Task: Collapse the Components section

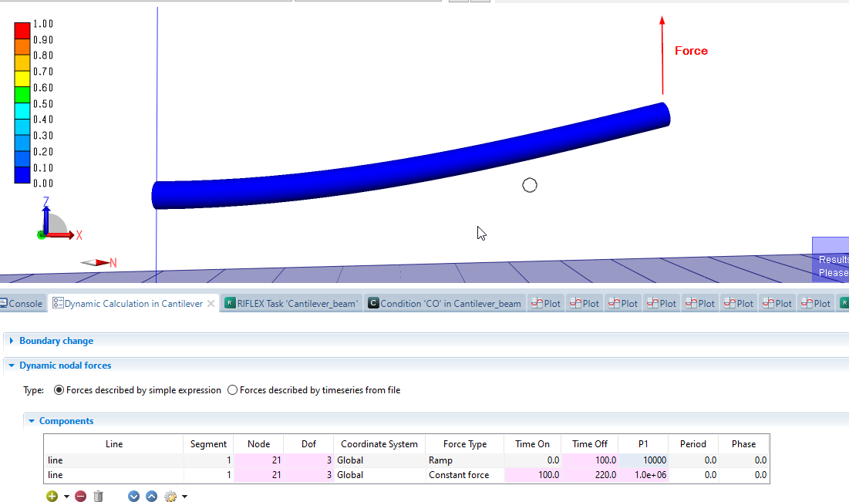Action: coord(32,421)
